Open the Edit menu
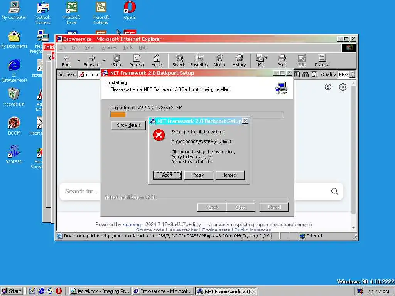Image resolution: width=395 pixels, height=296 pixels. pos(75,47)
